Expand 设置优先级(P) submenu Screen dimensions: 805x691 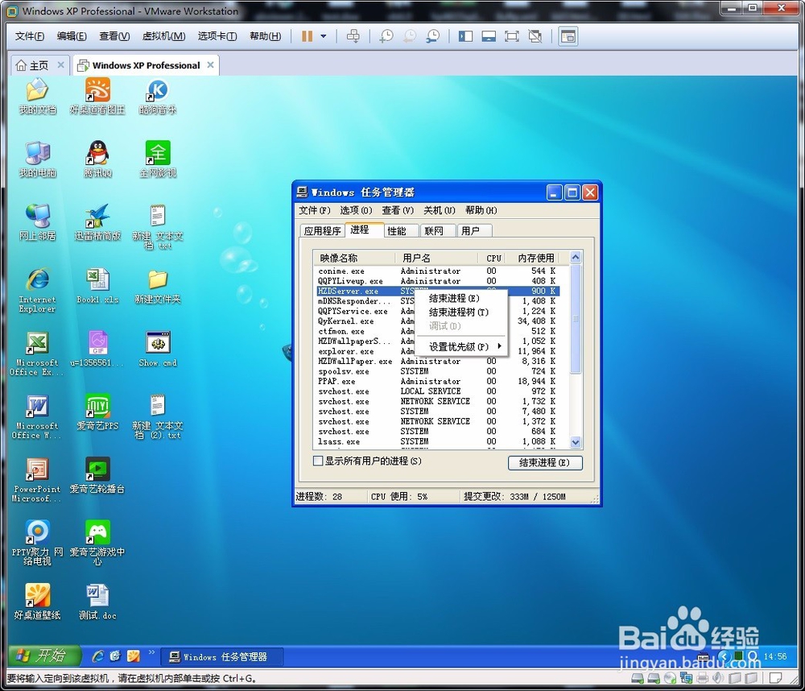click(x=461, y=347)
